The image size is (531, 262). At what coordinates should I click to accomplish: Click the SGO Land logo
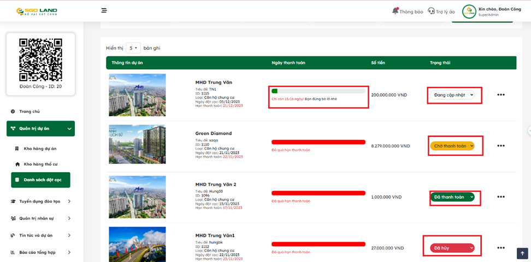[x=37, y=11]
